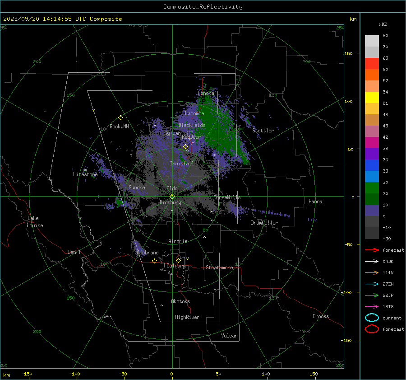Viewport: 406px width, 380px height.
Task: Select the Sylvan label
Action: 172,133
